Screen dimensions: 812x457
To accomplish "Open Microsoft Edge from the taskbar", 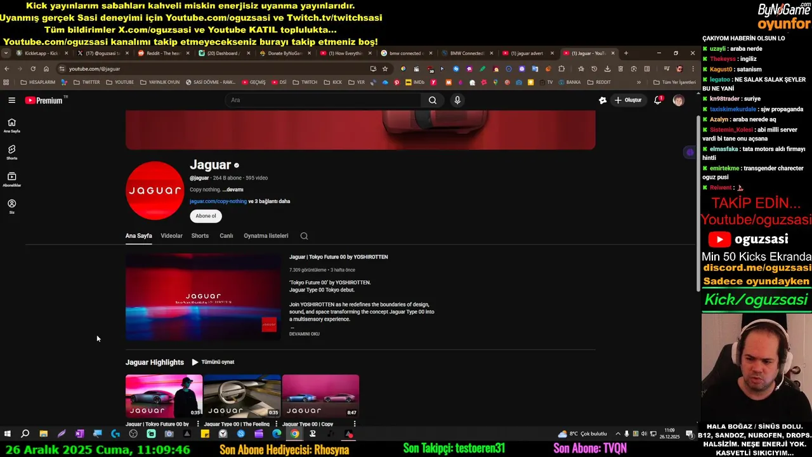I will click(x=277, y=434).
